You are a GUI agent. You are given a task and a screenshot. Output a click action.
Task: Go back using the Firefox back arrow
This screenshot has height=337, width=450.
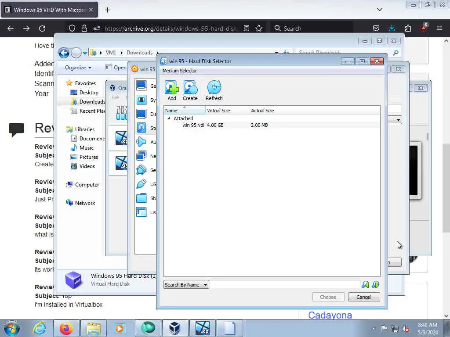[11, 29]
